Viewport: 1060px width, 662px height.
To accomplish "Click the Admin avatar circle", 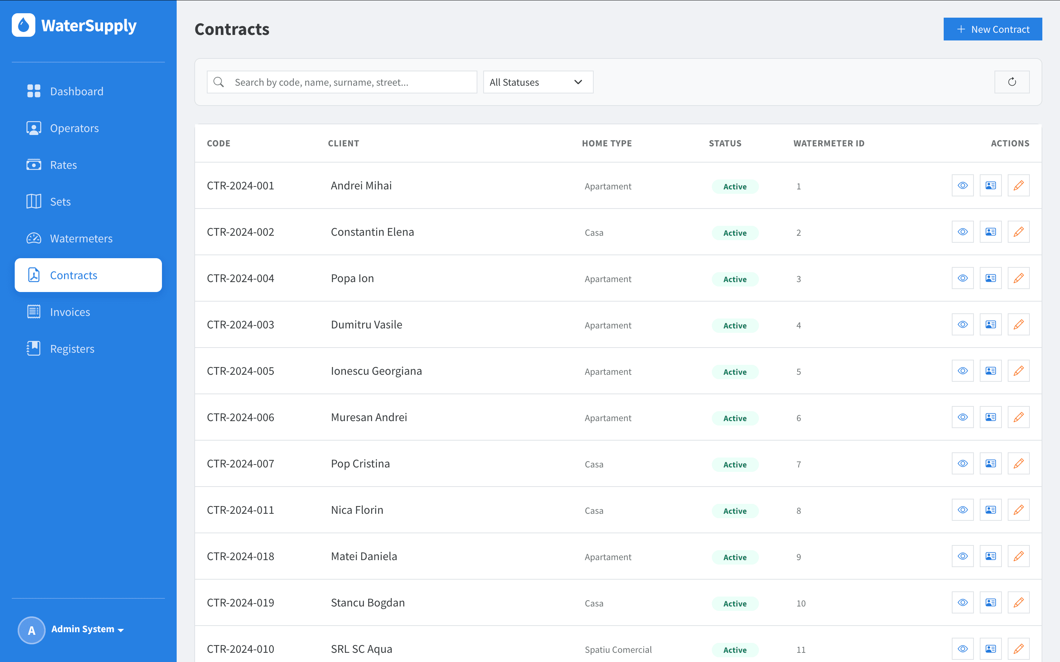I will 32,630.
